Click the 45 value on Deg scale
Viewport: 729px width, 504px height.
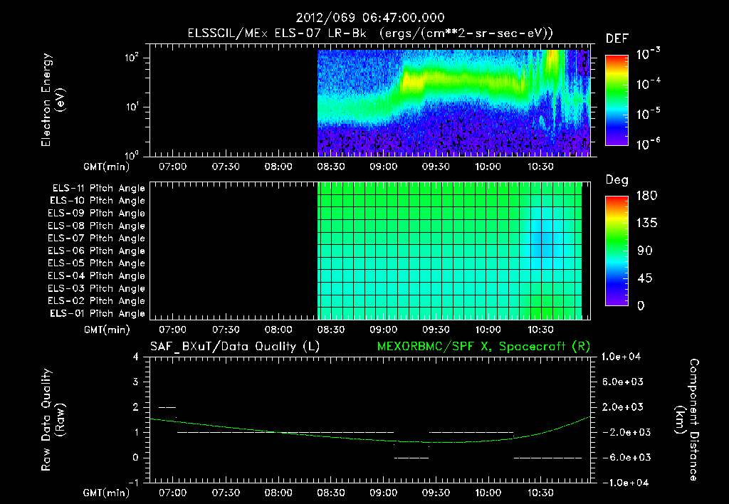tap(645, 278)
